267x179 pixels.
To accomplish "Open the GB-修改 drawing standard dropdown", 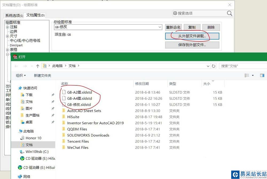I will 160,27.
